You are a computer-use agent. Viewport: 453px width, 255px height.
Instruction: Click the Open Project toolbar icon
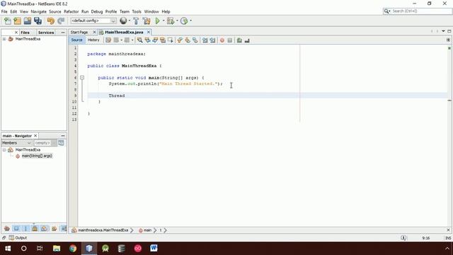(28, 21)
